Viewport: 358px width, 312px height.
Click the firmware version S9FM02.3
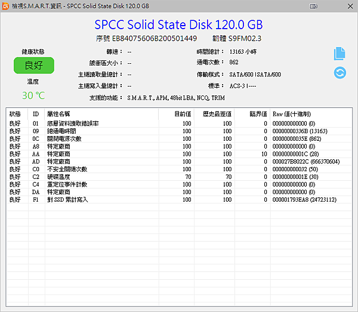[x=245, y=38]
